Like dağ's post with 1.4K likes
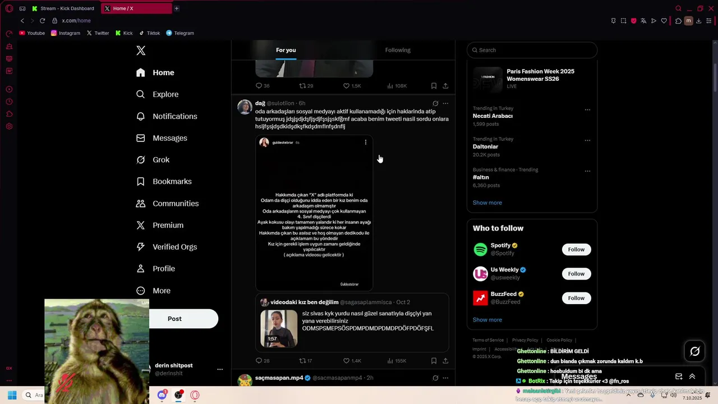Screen dimensions: 718x404 tap(352, 361)
